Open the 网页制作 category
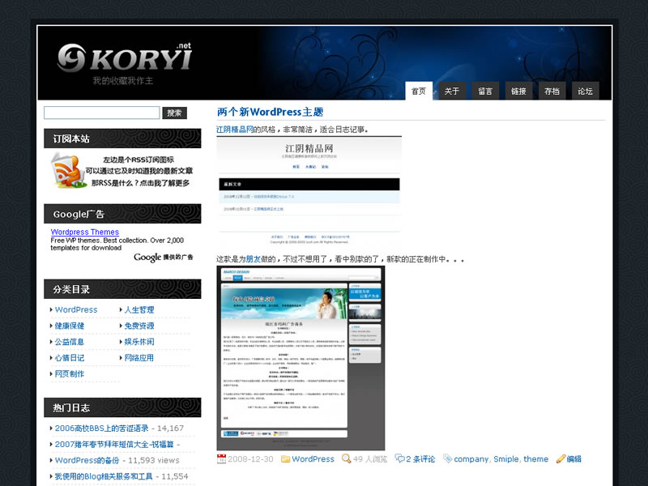This screenshot has height=486, width=648. click(70, 374)
